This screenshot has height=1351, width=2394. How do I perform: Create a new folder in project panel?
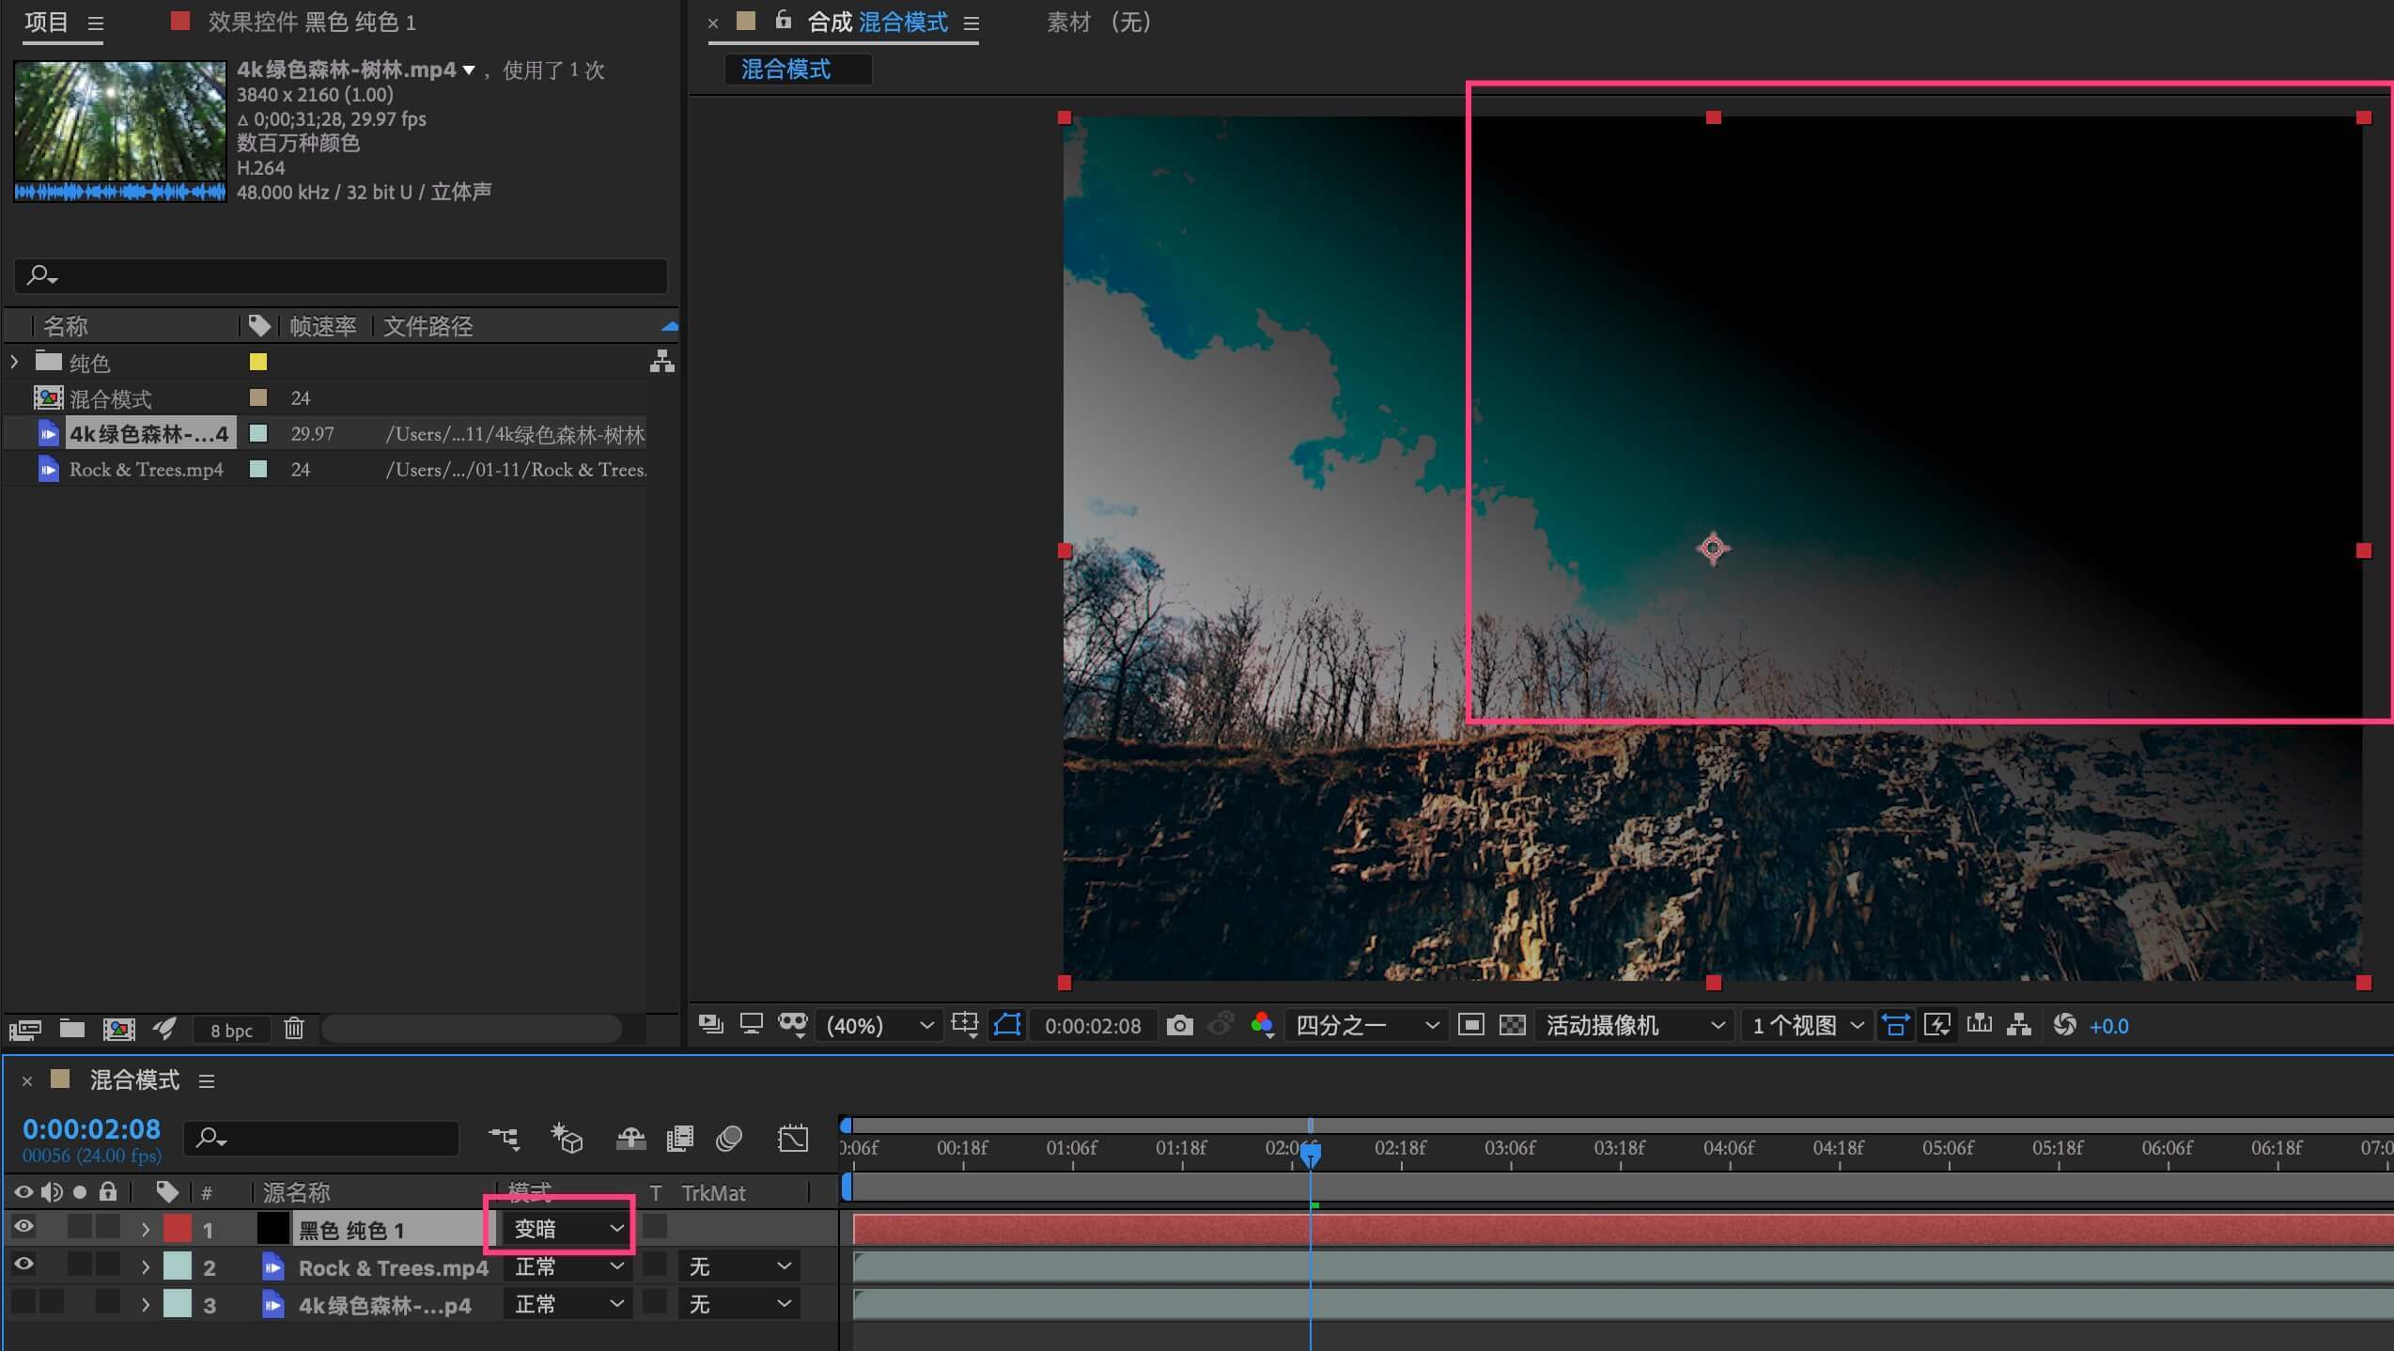(72, 1029)
